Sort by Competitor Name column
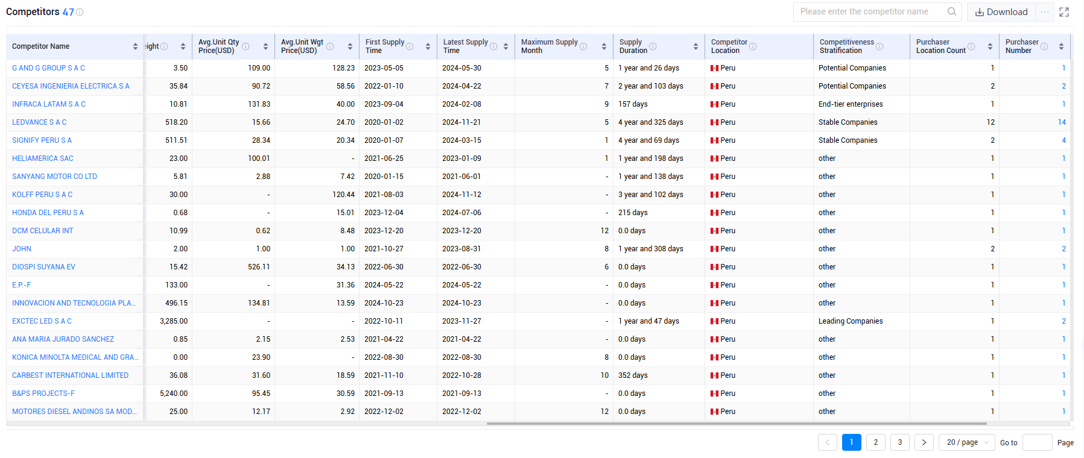Image resolution: width=1084 pixels, height=458 pixels. coord(135,46)
